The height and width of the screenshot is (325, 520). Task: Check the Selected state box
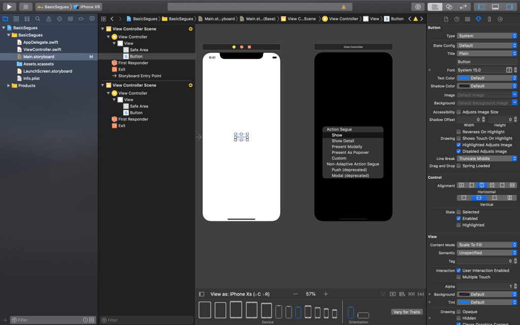pos(459,212)
